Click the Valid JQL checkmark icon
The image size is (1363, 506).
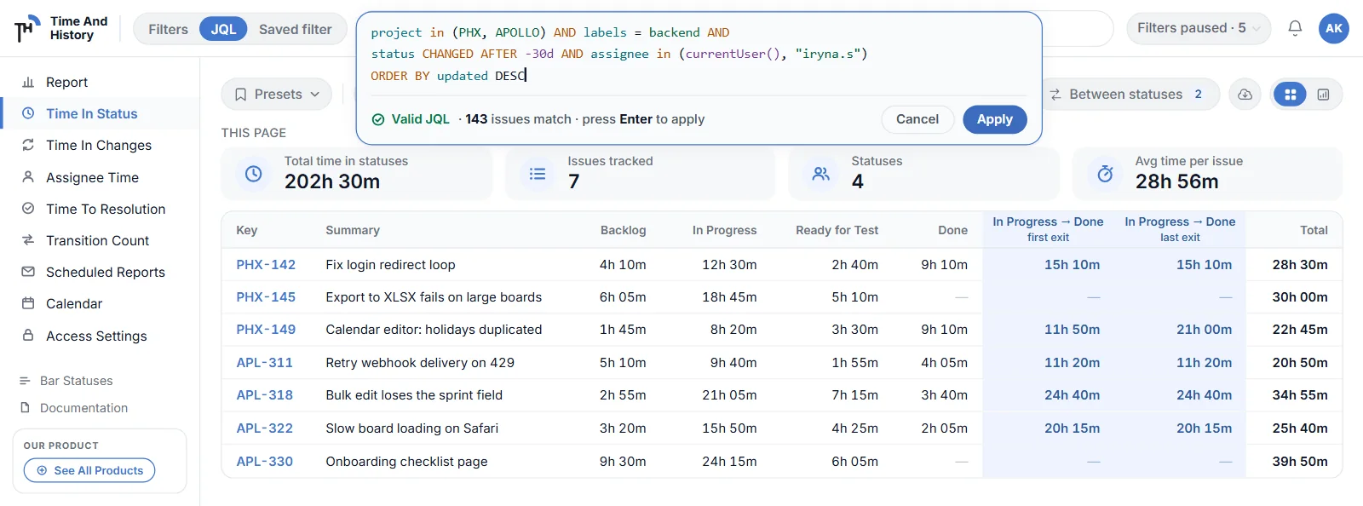(x=378, y=119)
